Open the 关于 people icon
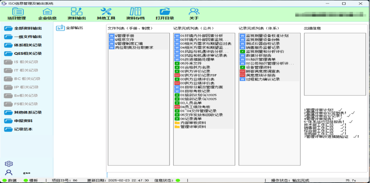370x183 pixels. [194, 11]
